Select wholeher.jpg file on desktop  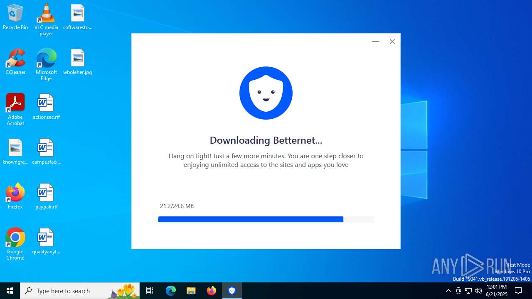tap(78, 62)
